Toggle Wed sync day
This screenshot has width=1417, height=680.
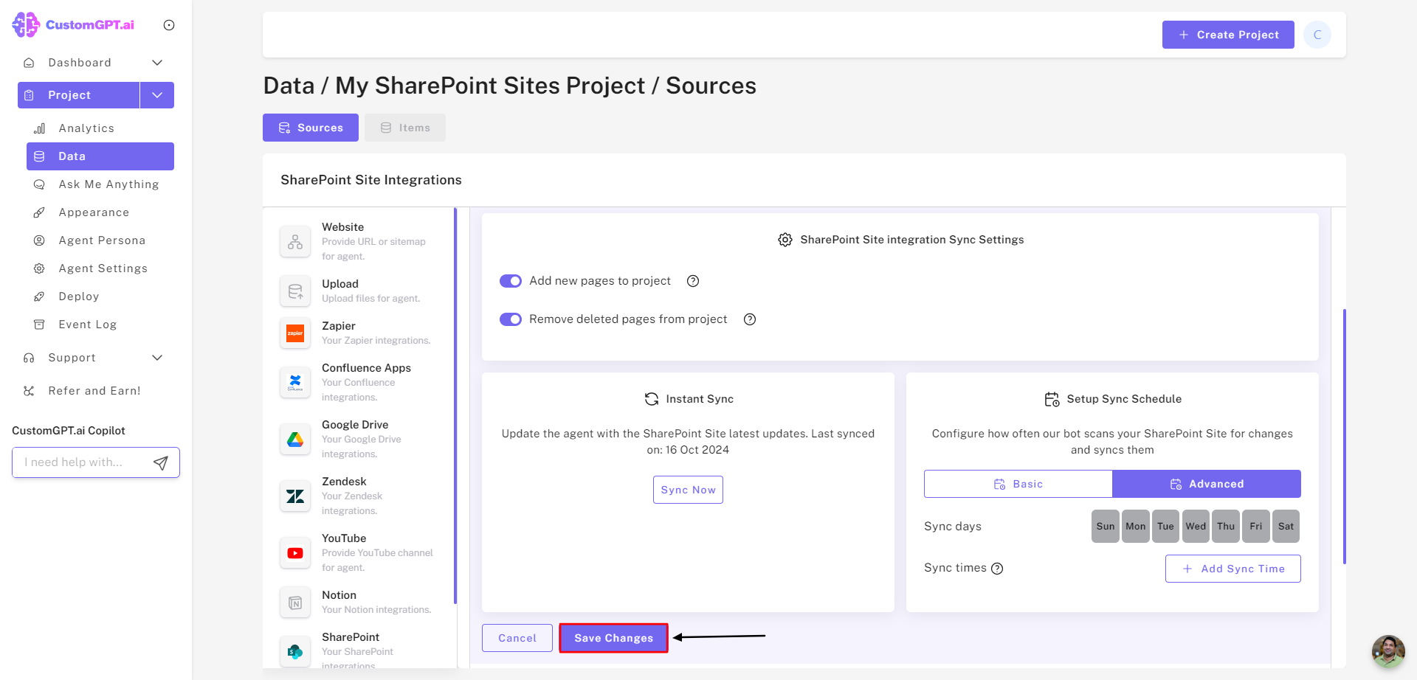coord(1196,527)
